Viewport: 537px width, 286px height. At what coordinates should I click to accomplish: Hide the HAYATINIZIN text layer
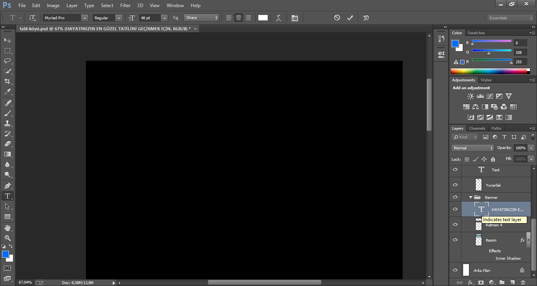click(x=455, y=209)
